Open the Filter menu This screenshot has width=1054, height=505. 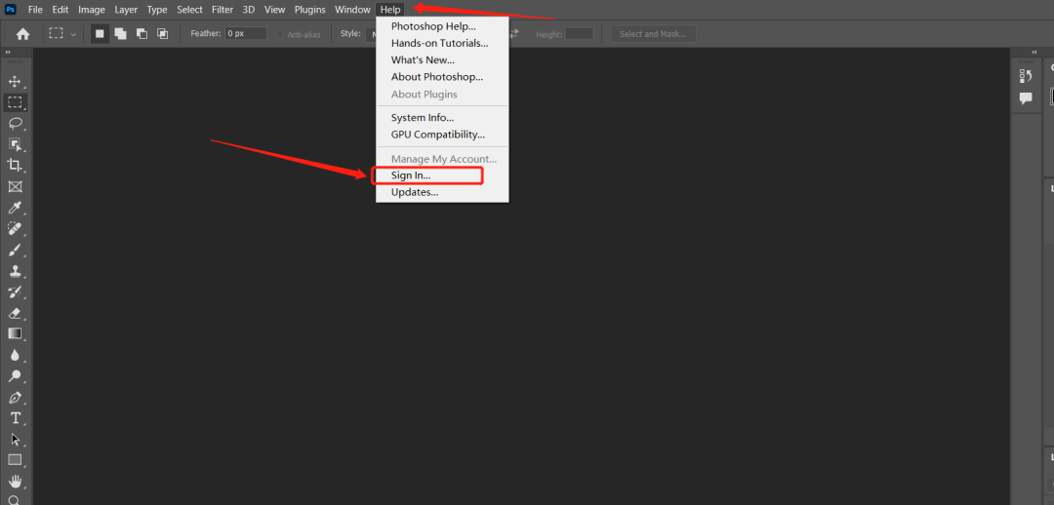pos(223,10)
